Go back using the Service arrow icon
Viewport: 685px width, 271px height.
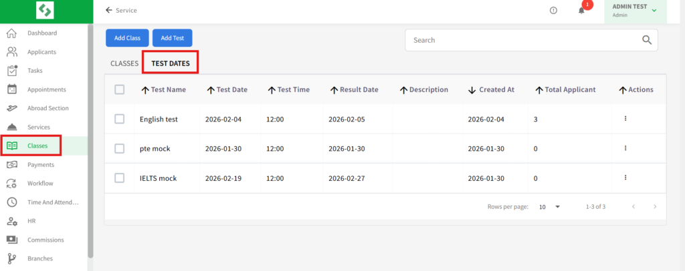point(109,11)
